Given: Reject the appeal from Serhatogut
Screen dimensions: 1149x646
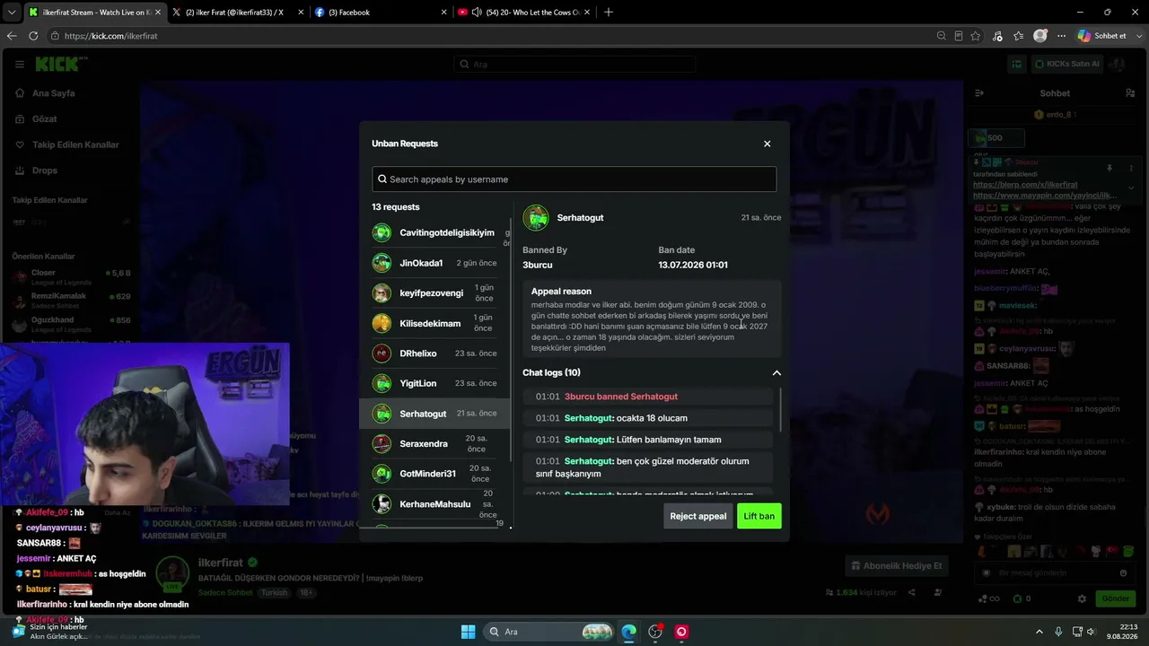Looking at the screenshot, I should [x=697, y=516].
